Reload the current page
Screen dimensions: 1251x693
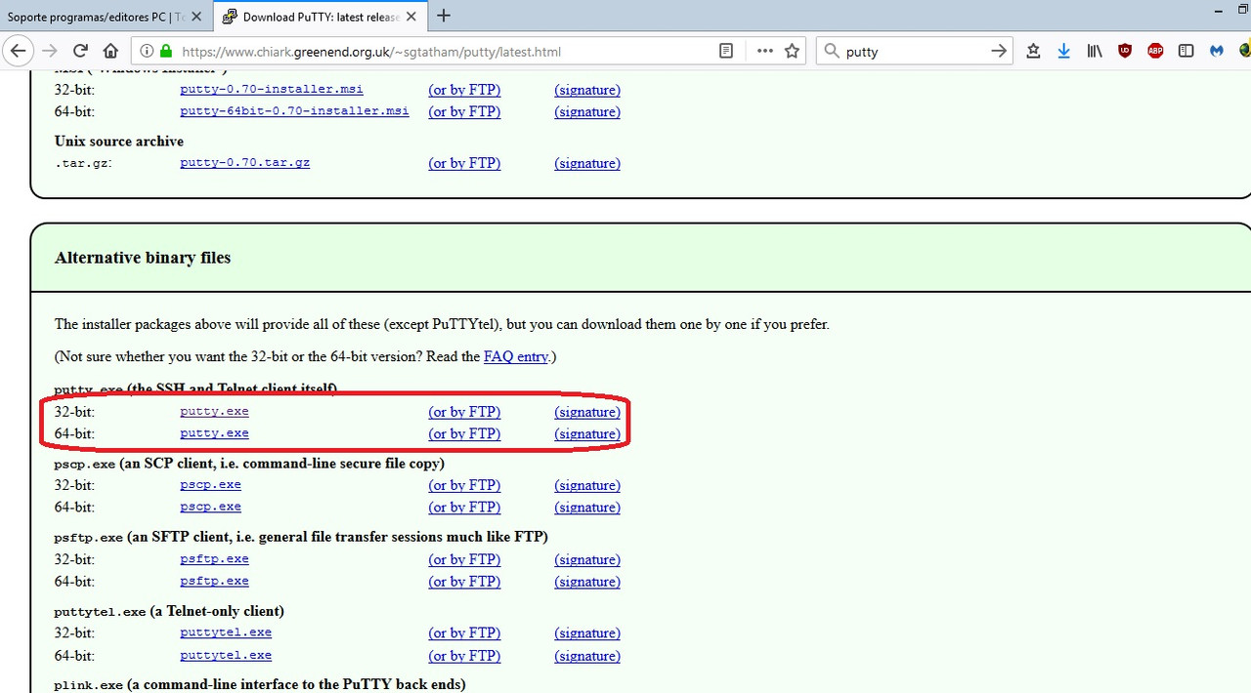pyautogui.click(x=80, y=51)
